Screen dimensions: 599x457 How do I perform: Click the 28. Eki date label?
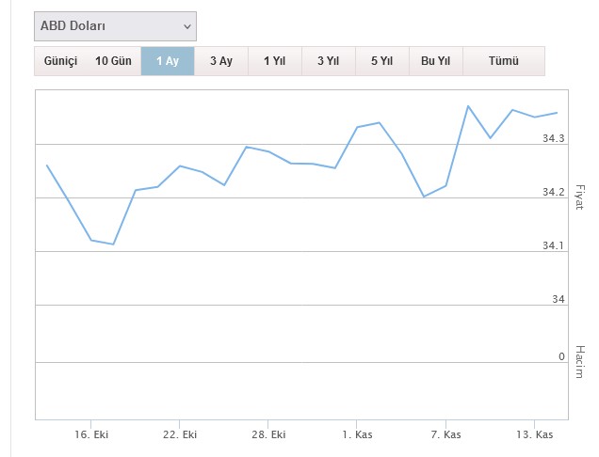(x=268, y=434)
